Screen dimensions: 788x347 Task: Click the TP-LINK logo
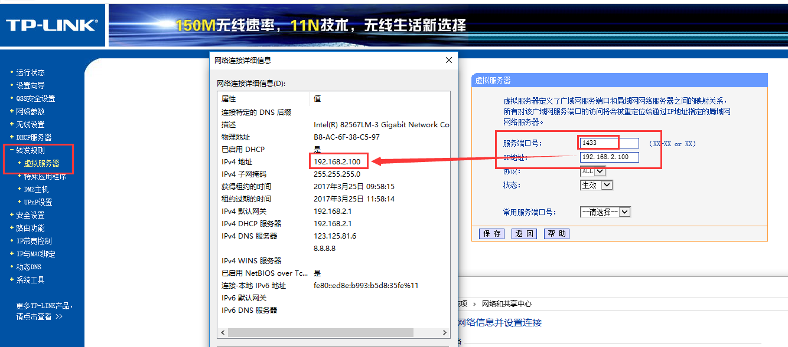click(51, 25)
